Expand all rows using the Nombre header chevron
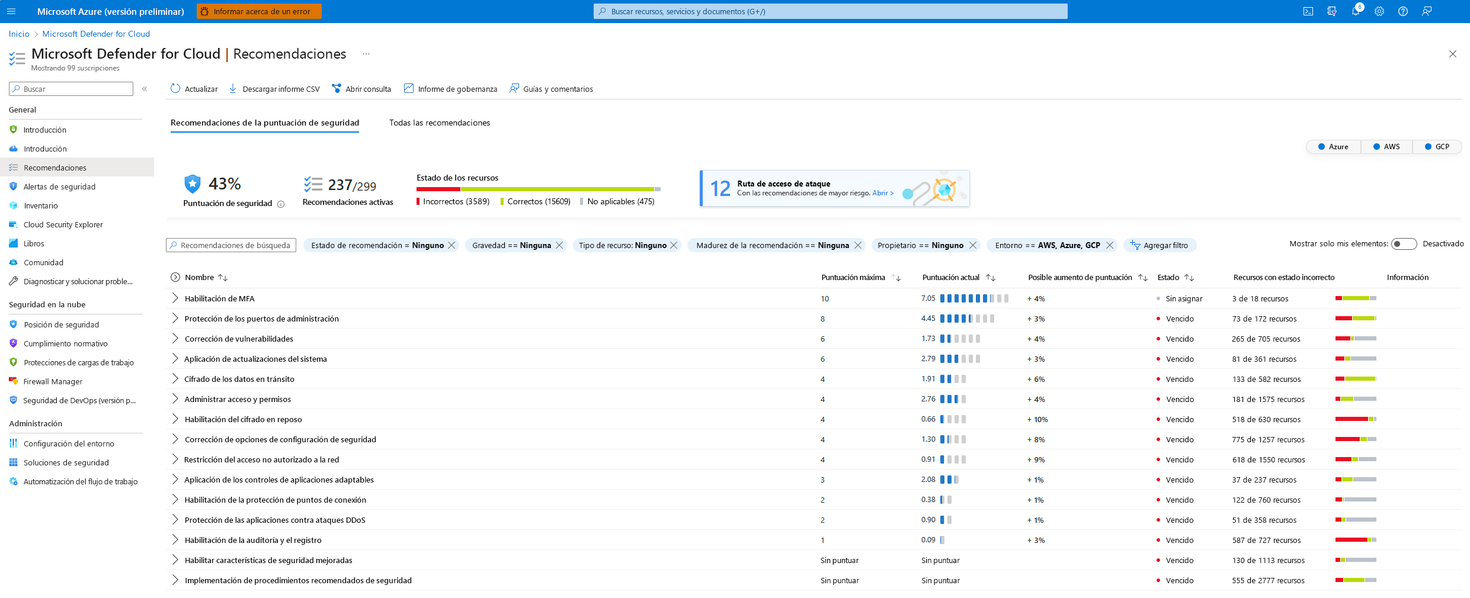 pos(175,277)
